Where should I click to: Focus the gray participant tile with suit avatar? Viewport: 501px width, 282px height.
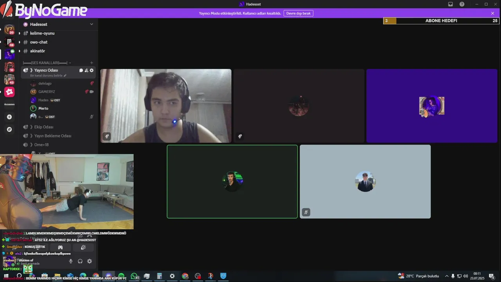[365, 182]
